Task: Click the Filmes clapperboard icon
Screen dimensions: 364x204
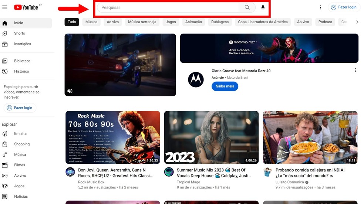Action: (x=5, y=165)
